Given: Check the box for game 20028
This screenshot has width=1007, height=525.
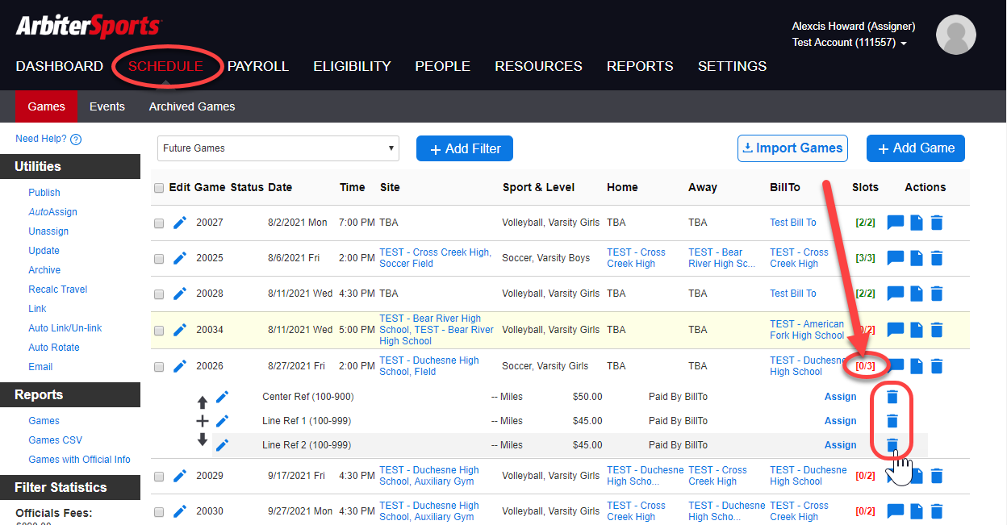Looking at the screenshot, I should (159, 294).
